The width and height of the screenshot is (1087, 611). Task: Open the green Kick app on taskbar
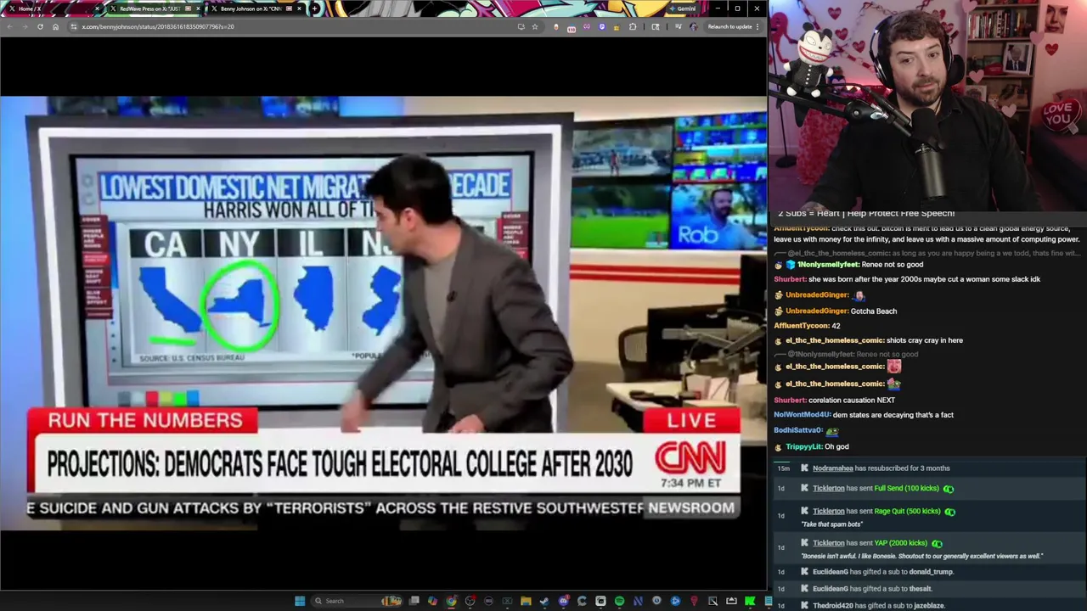pos(750,601)
